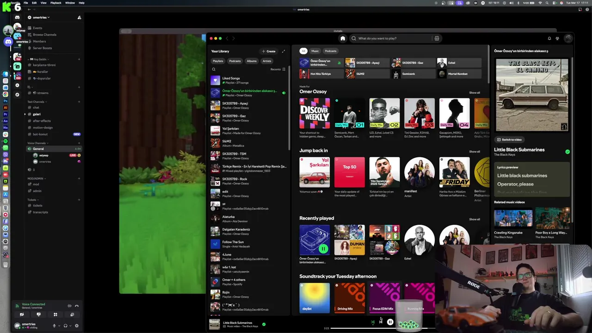Go to Spotify Home via house icon
592x333 pixels.
[x=343, y=38]
